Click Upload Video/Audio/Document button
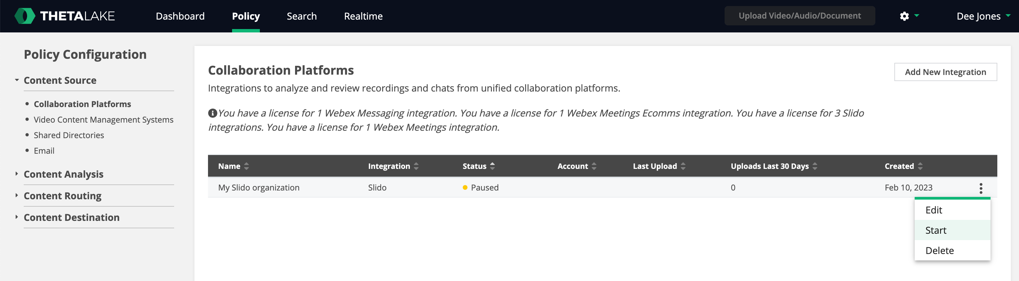Viewport: 1019px width, 281px height. pos(799,16)
